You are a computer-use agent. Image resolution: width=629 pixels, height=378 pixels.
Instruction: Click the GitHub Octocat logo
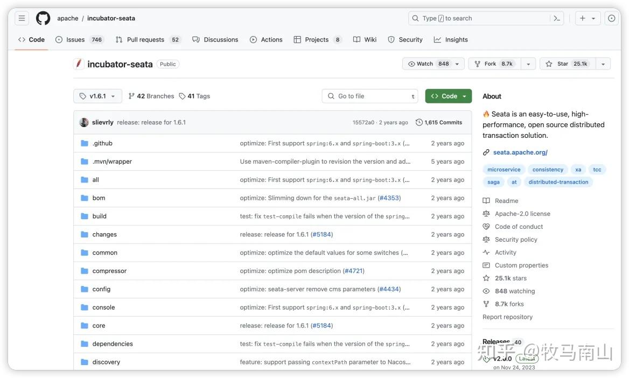pyautogui.click(x=43, y=18)
